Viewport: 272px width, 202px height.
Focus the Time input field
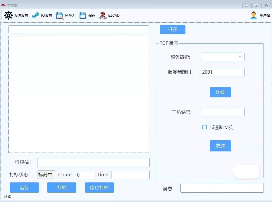pyautogui.click(x=130, y=175)
